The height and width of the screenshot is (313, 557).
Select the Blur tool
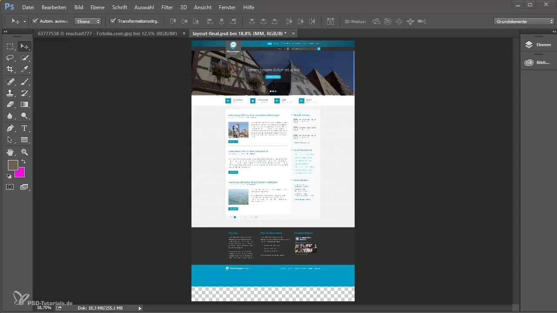tap(10, 116)
